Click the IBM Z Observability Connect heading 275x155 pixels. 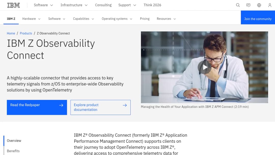51,49
